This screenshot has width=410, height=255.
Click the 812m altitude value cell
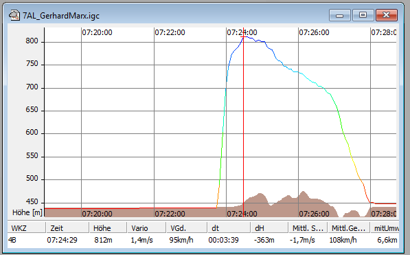pyautogui.click(x=103, y=240)
